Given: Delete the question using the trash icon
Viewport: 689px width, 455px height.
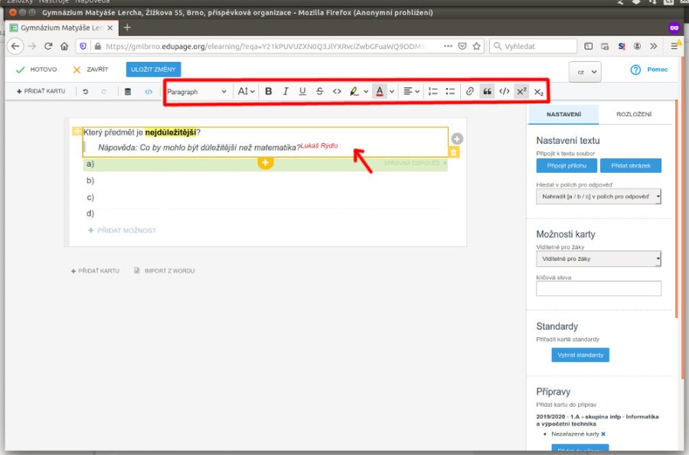Looking at the screenshot, I should click(454, 153).
